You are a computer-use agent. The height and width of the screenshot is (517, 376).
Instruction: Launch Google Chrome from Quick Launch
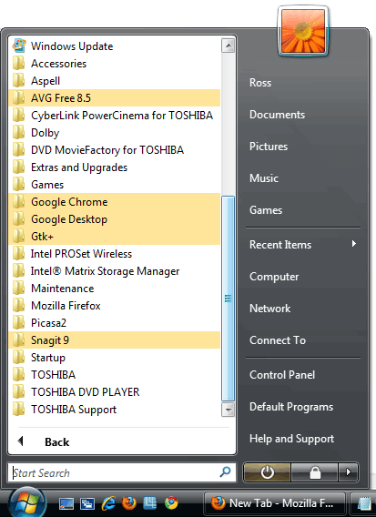coord(171,503)
